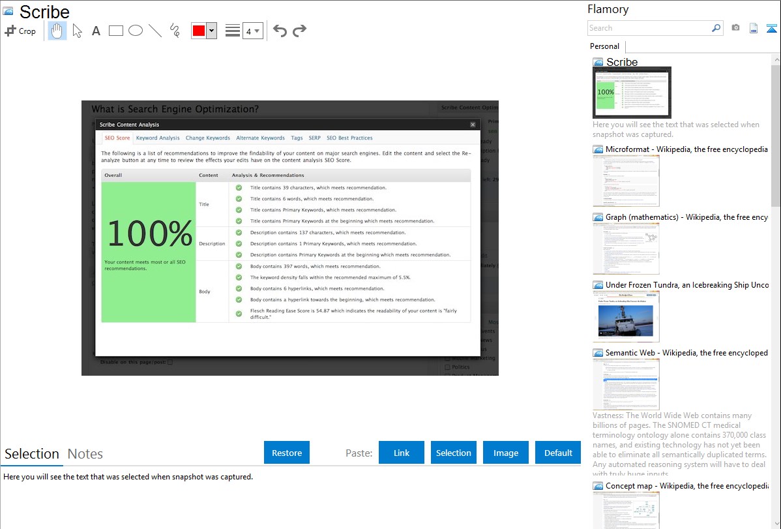
Task: Click inside the Flamory search field
Action: [x=649, y=28]
